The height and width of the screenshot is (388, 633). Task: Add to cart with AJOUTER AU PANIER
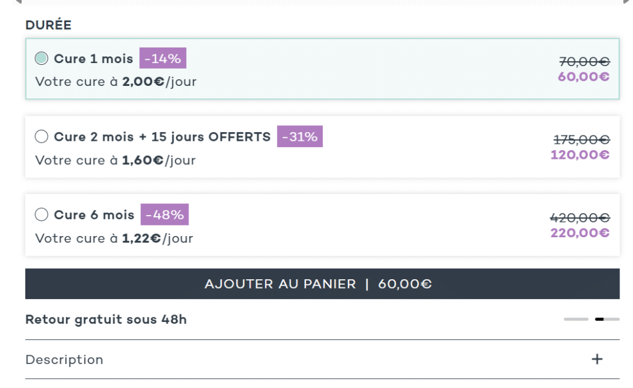(x=322, y=284)
